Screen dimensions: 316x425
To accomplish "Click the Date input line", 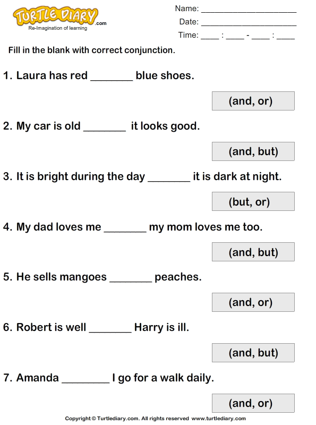I will tap(249, 25).
